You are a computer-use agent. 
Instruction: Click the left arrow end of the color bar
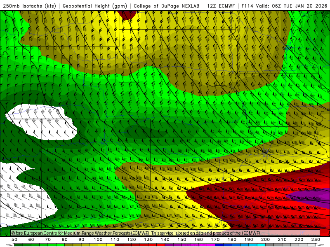(10, 245)
